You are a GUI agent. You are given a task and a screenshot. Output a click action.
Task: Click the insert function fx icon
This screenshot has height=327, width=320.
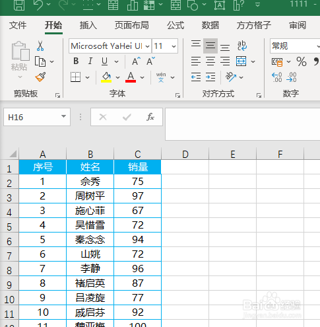coord(150,117)
